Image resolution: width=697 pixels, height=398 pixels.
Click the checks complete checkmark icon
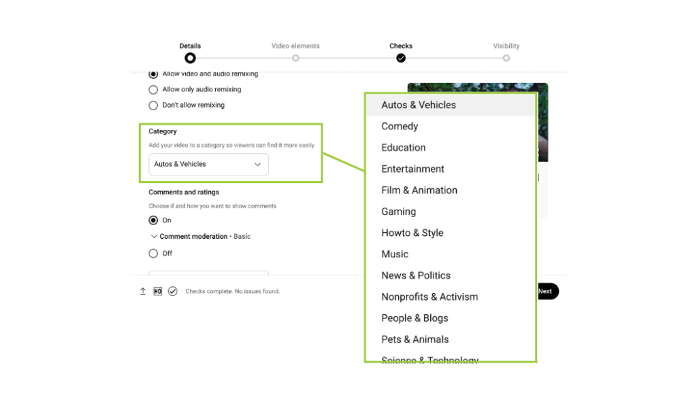point(173,291)
